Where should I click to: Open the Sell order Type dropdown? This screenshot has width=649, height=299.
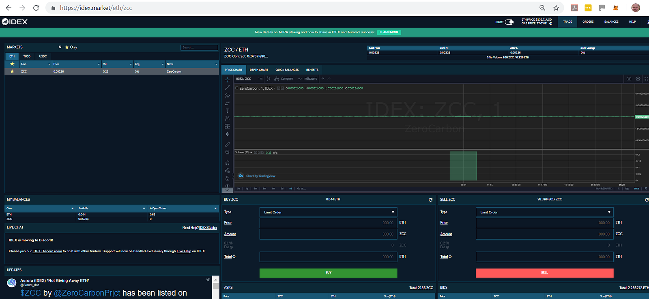[544, 212]
